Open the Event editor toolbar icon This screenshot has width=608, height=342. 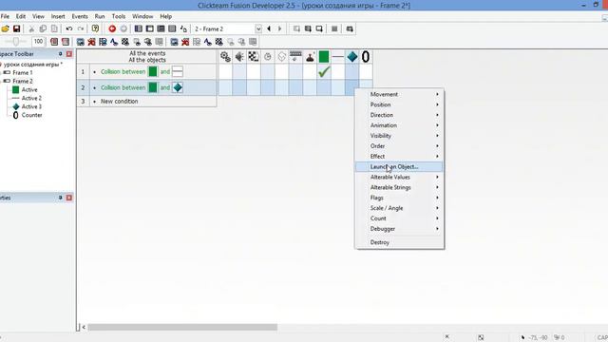coord(161,28)
